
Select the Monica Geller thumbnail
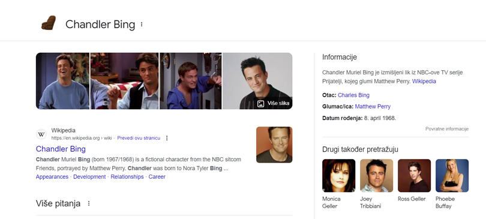[x=339, y=176]
